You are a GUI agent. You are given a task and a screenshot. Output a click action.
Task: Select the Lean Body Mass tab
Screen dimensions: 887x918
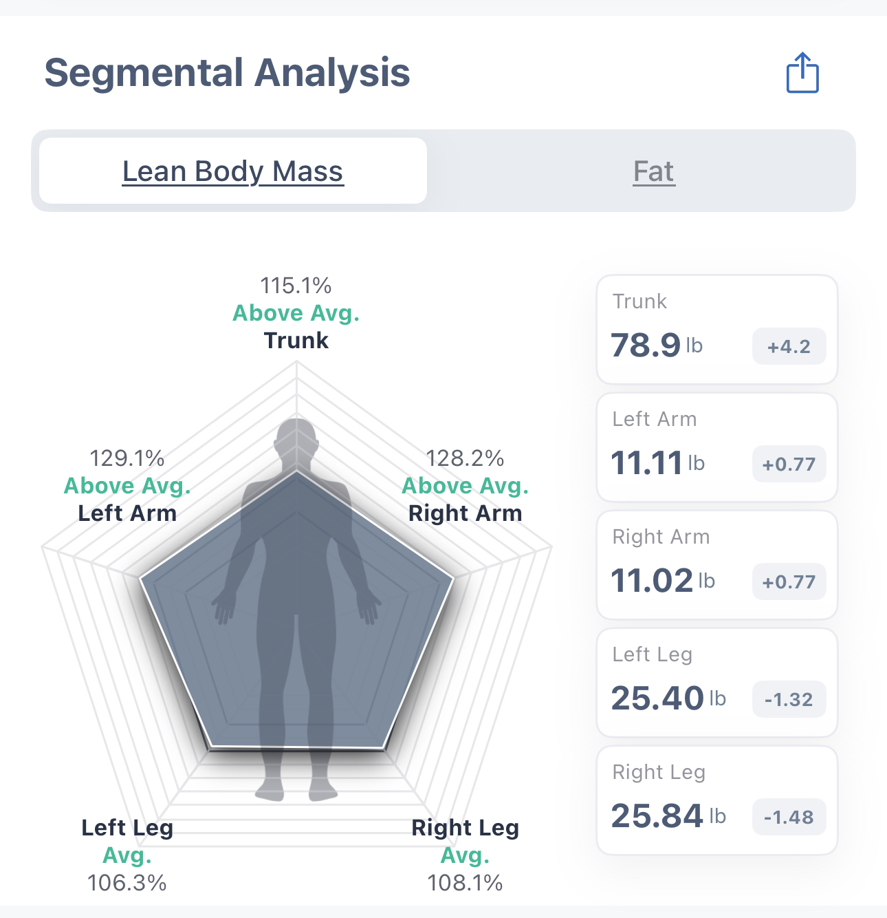click(233, 171)
